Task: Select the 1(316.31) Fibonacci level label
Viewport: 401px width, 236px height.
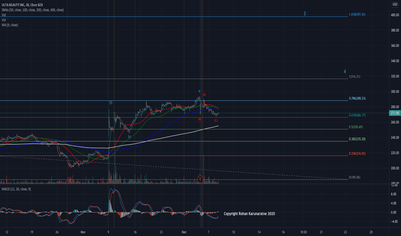Action: [355, 76]
